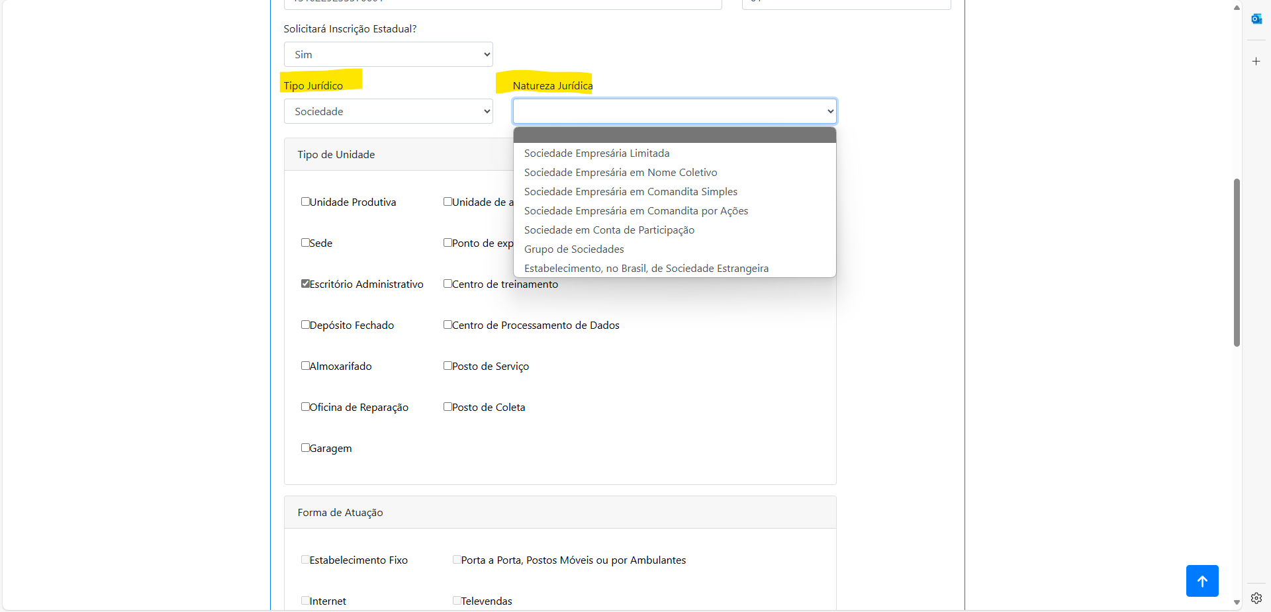The image size is (1271, 612).
Task: Select Sociedade Empresária Limitada option
Action: click(x=675, y=153)
